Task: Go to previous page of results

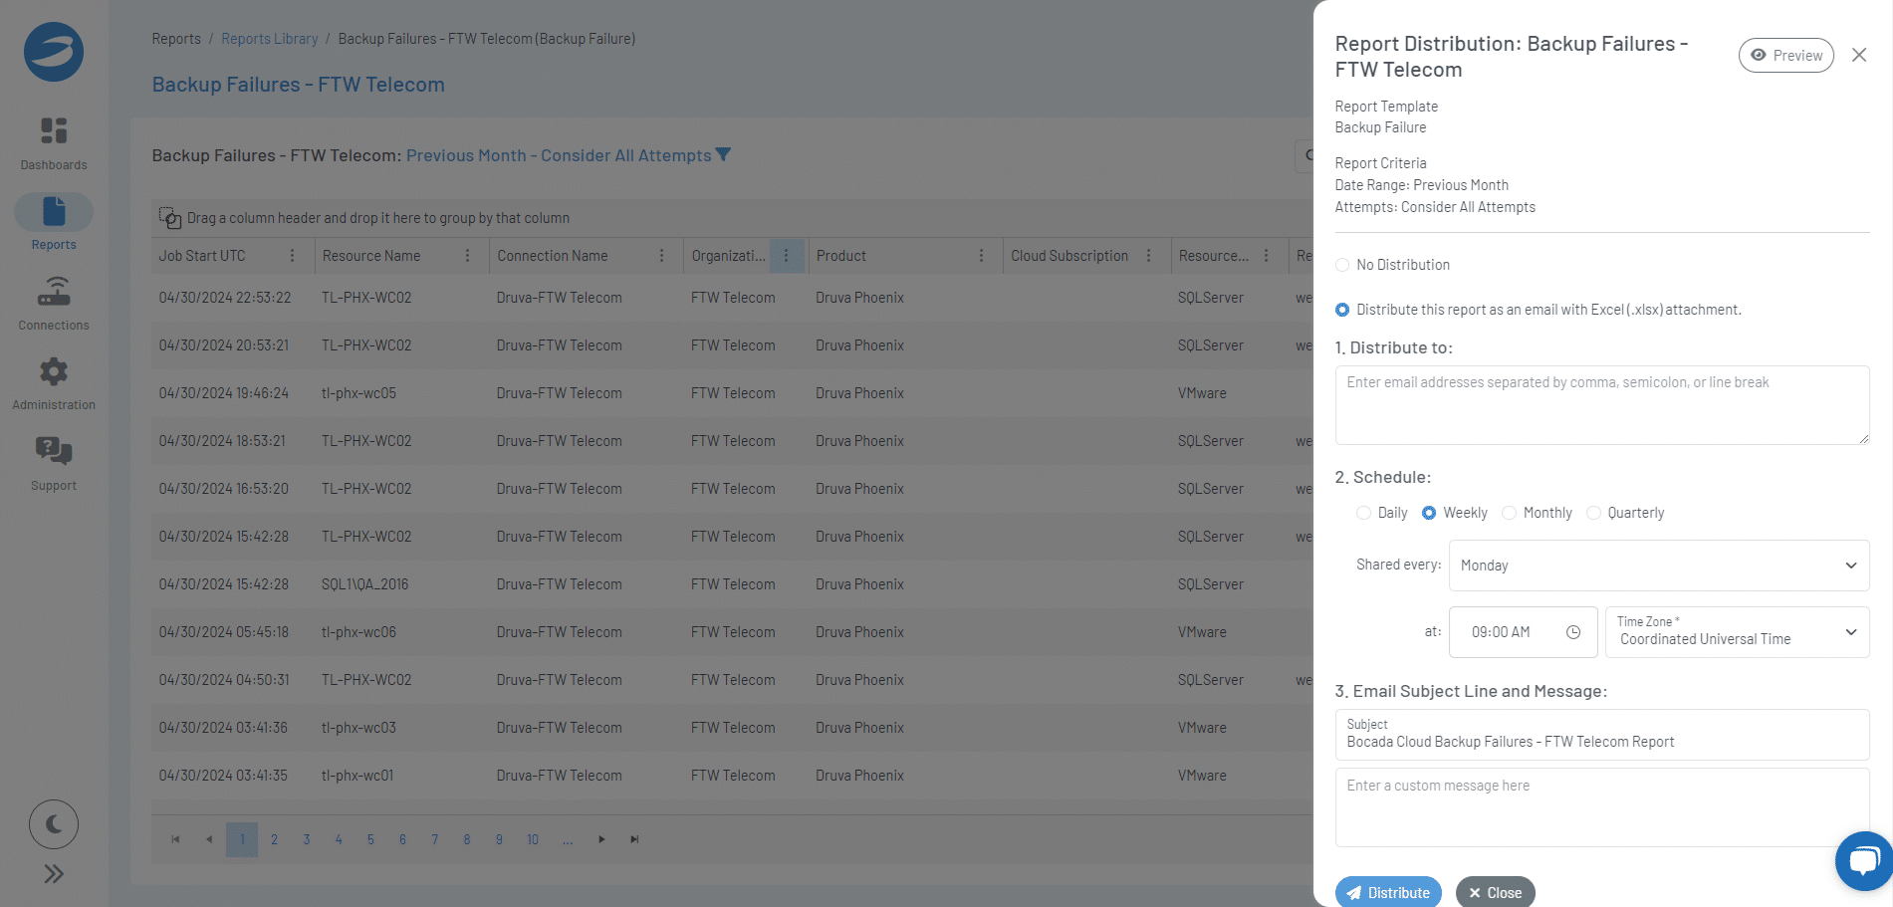Action: point(208,839)
